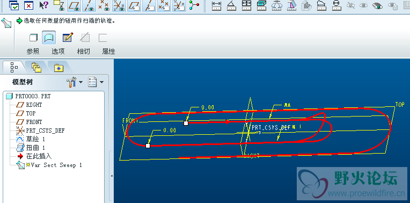410x203 pixels.
Task: Open the area measure tool
Action: click(x=246, y=5)
